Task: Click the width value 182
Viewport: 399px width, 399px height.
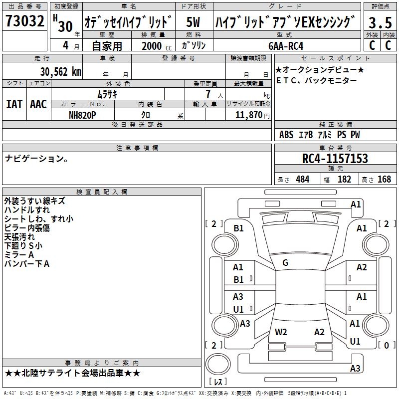Action: click(344, 179)
